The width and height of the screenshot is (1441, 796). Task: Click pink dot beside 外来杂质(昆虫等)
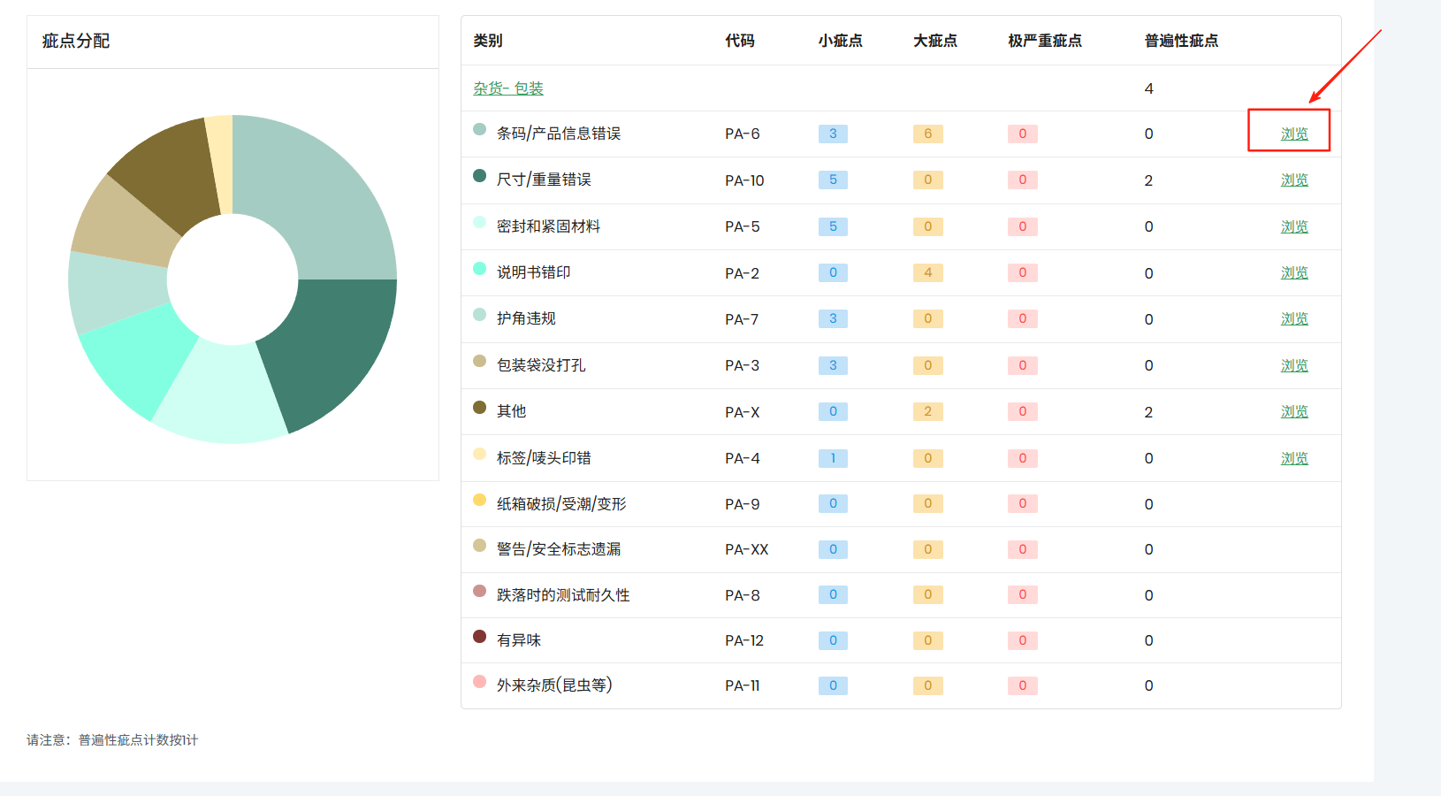[480, 681]
